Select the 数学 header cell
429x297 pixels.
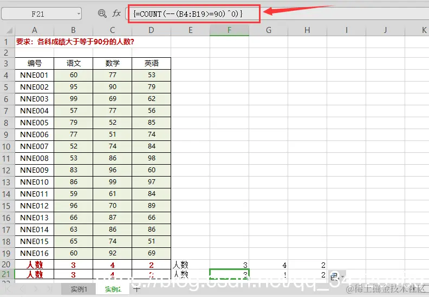click(113, 63)
